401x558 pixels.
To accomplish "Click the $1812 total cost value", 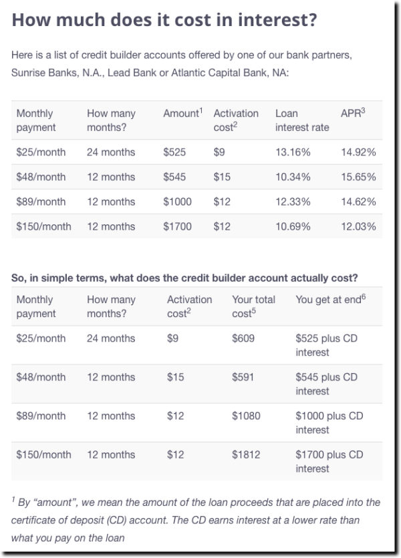I will point(246,455).
